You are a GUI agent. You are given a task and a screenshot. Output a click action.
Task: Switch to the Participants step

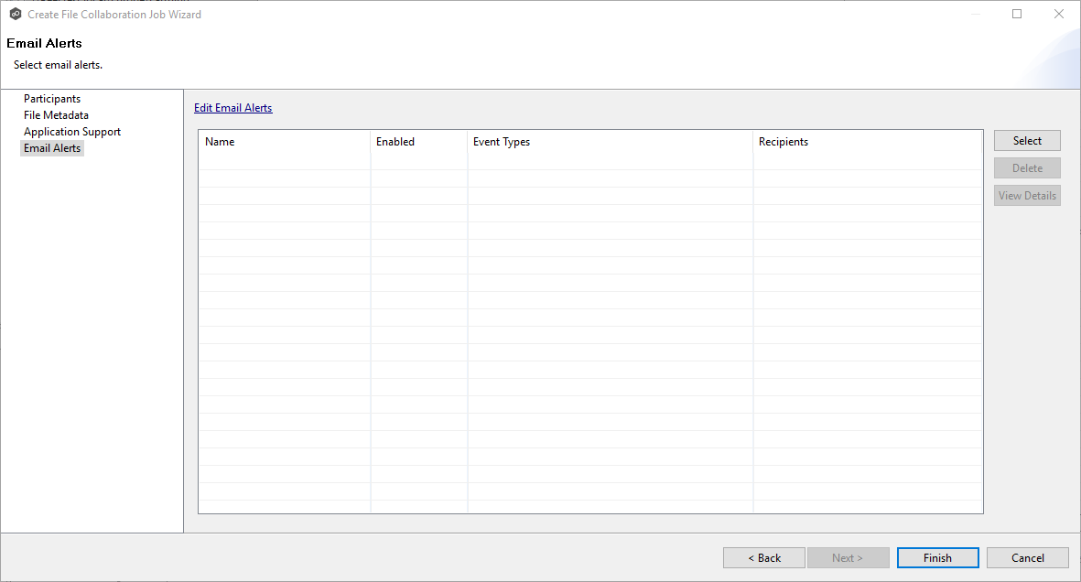click(x=51, y=98)
